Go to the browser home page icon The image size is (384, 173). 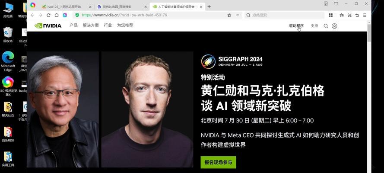tap(57, 15)
